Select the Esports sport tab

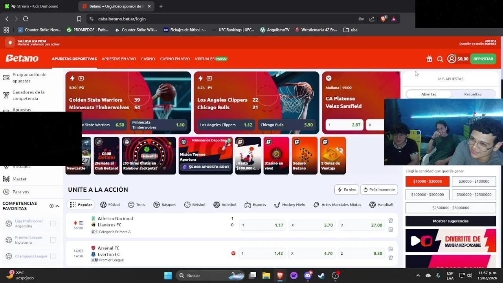tap(255, 205)
